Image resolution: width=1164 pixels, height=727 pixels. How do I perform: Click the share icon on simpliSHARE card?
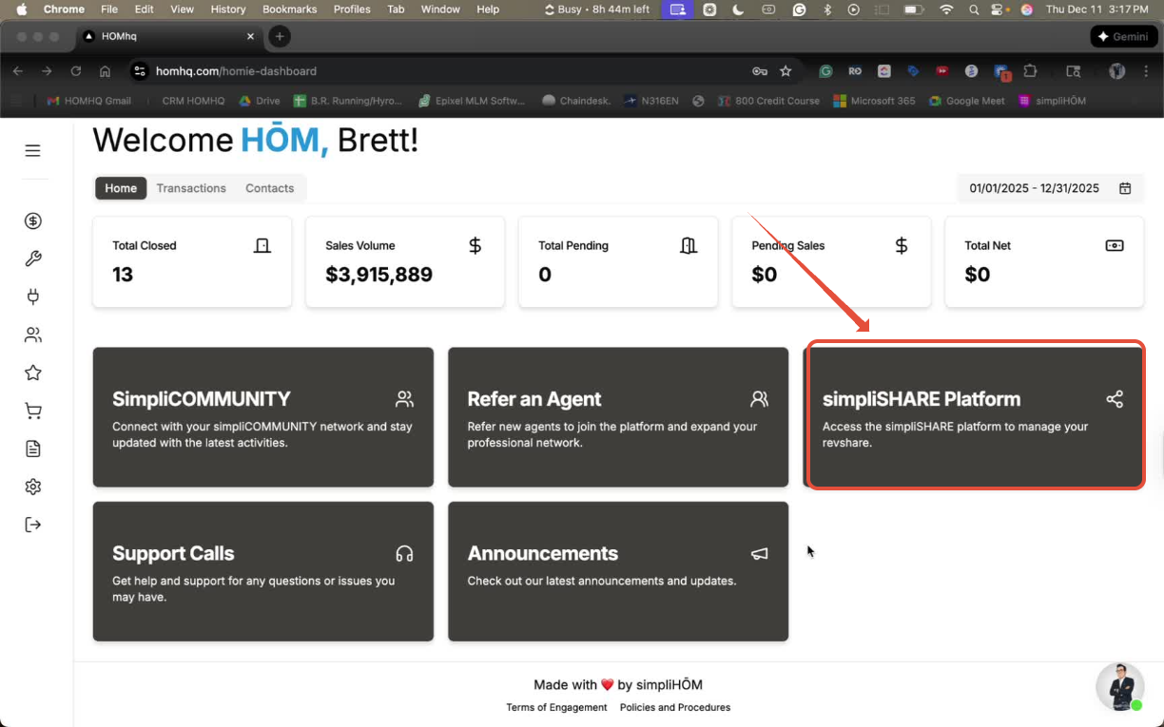[x=1115, y=399]
